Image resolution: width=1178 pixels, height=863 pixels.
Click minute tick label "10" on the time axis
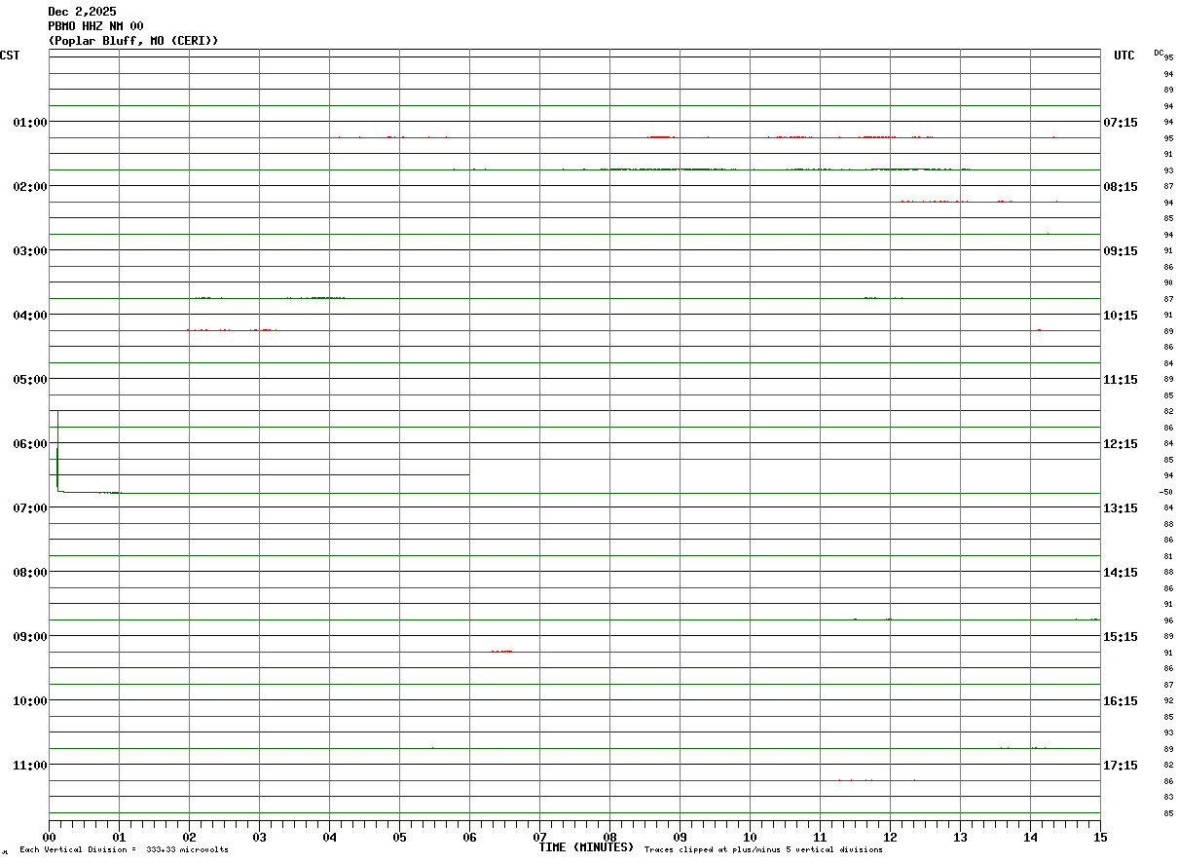click(x=751, y=837)
